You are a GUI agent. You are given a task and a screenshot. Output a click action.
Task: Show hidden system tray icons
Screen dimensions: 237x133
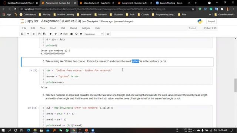pos(194,130)
